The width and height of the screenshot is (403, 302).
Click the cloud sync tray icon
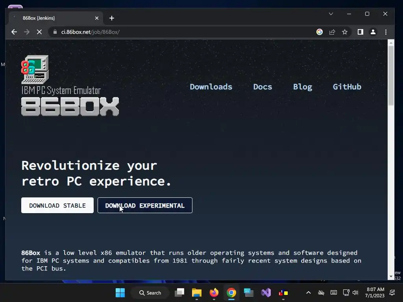321,293
